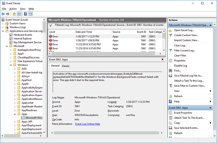Click the Filter Current Log funnel icon
This screenshot has width=217, height=143.
point(171,51)
